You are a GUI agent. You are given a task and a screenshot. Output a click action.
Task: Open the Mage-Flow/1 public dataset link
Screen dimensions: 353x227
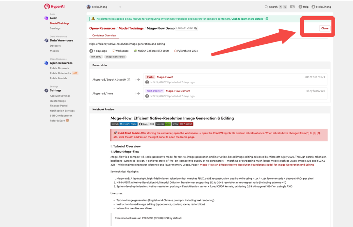[165, 77]
